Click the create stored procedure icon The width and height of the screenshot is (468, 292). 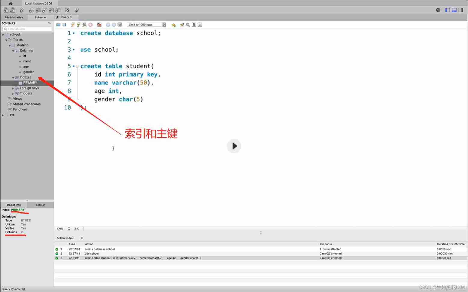tap(51, 10)
